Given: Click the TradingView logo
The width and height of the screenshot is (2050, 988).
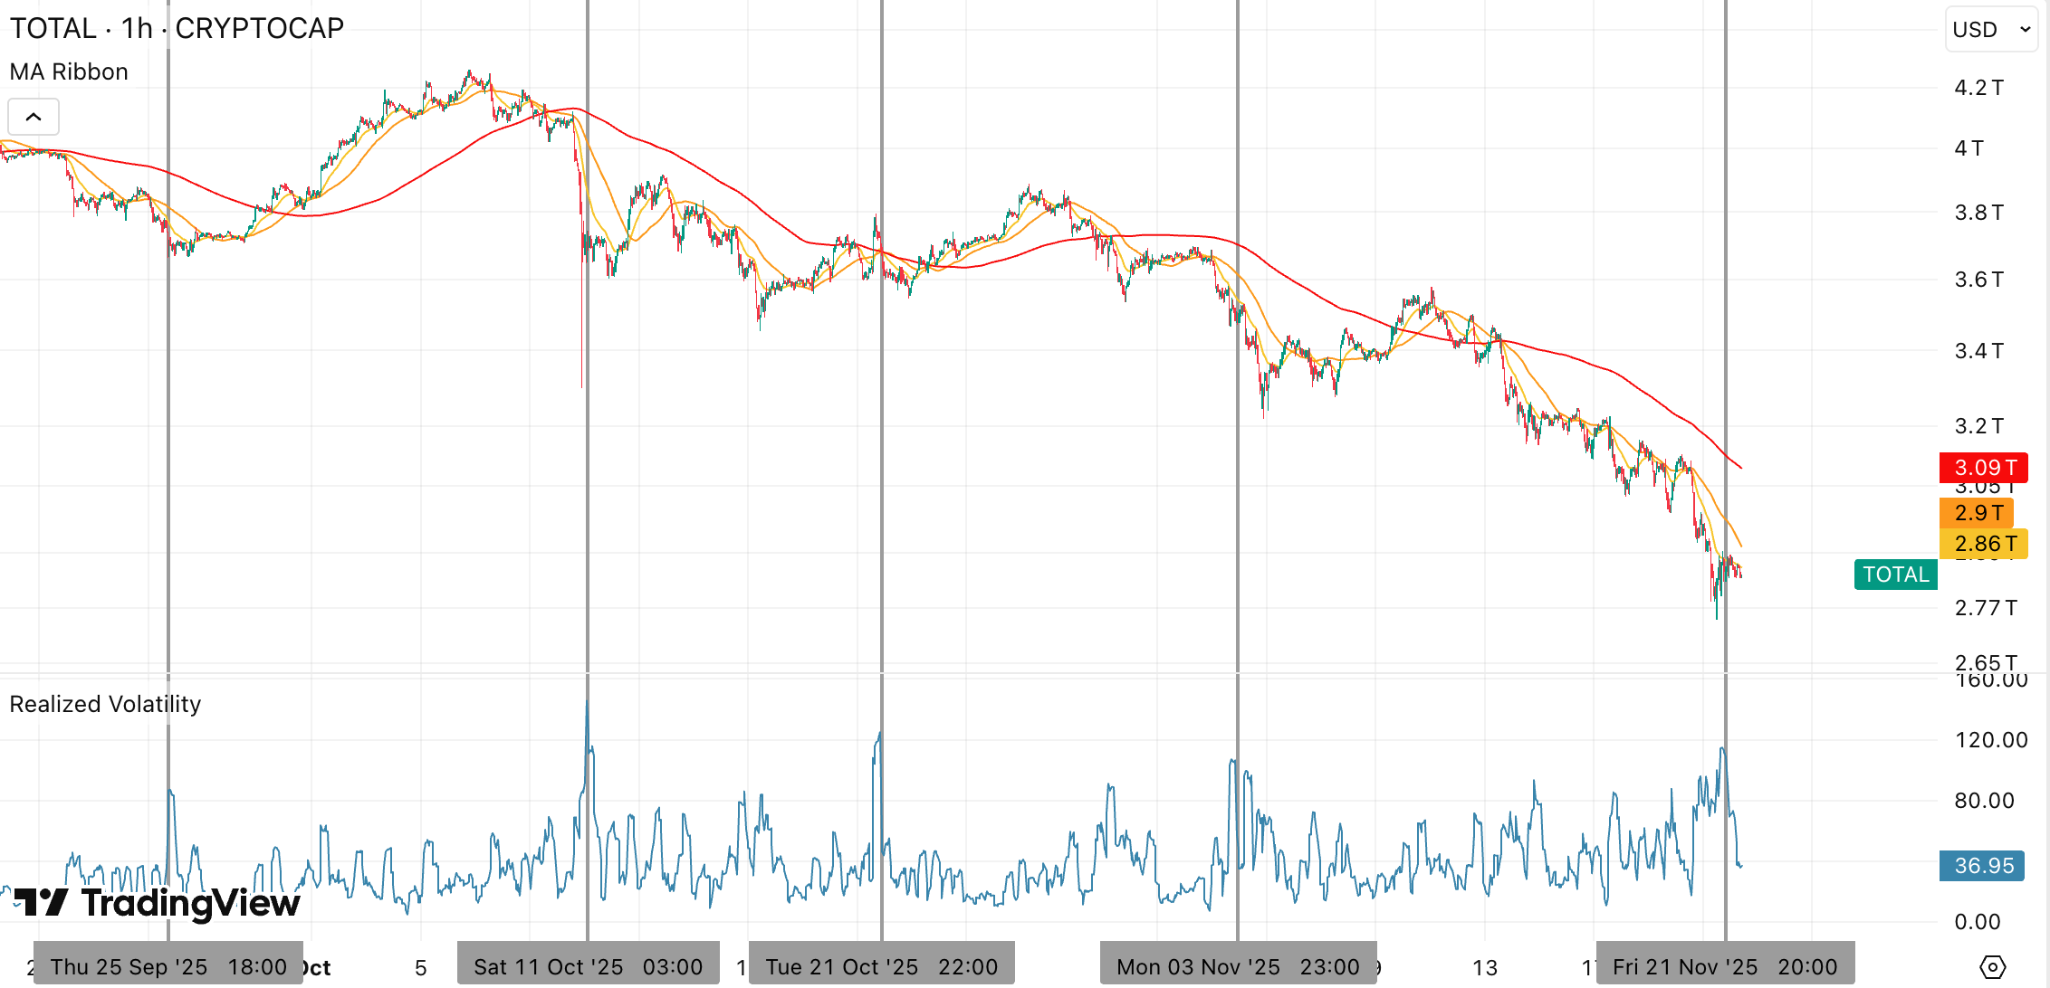Looking at the screenshot, I should pyautogui.click(x=157, y=902).
